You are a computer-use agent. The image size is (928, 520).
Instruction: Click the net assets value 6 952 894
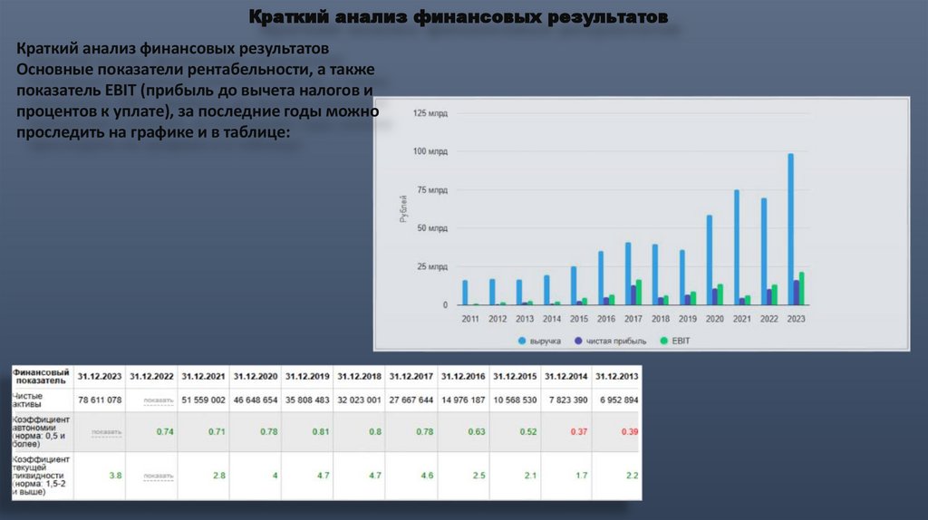(619, 400)
